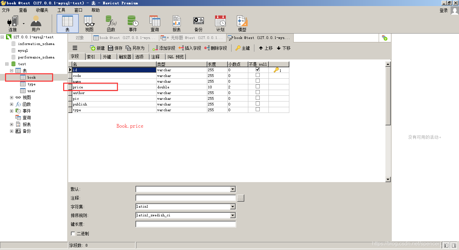This screenshot has width=459, height=250.
Task: Click the user avatar icon near 登录
Action: click(454, 10)
